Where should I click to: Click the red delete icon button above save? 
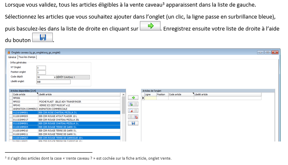(x=133, y=117)
